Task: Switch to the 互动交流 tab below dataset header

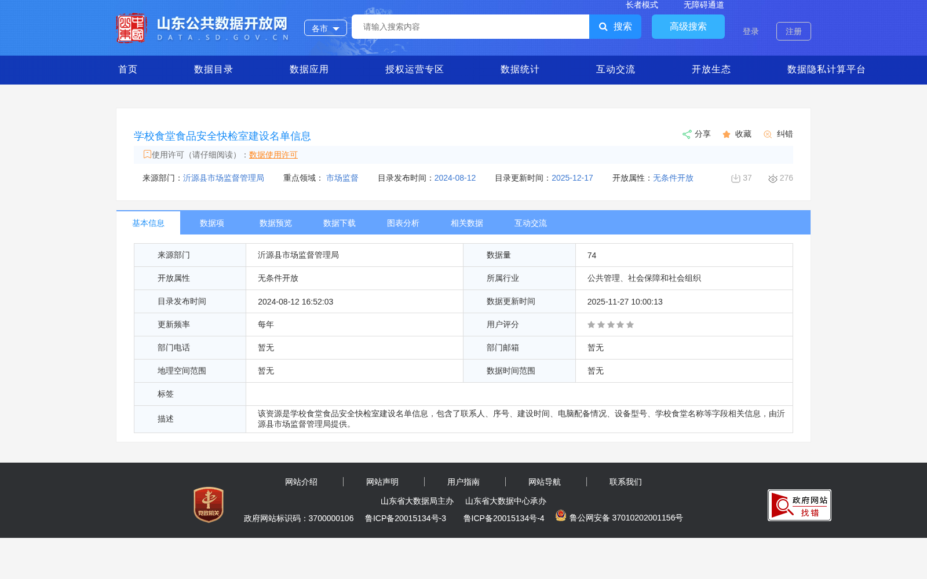Action: [531, 223]
